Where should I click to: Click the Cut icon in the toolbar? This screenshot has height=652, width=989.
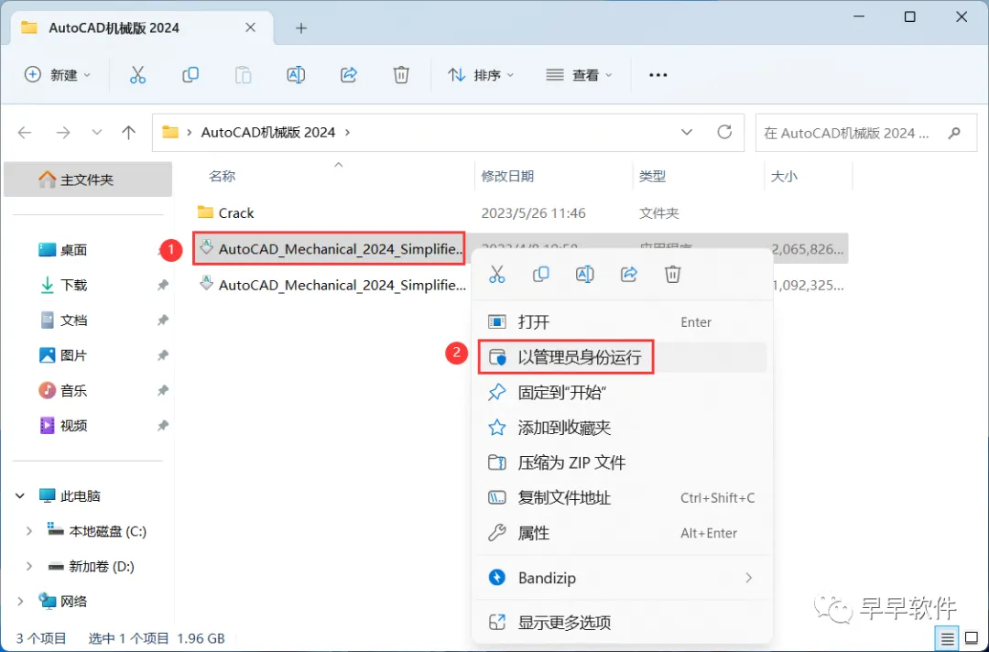point(137,75)
